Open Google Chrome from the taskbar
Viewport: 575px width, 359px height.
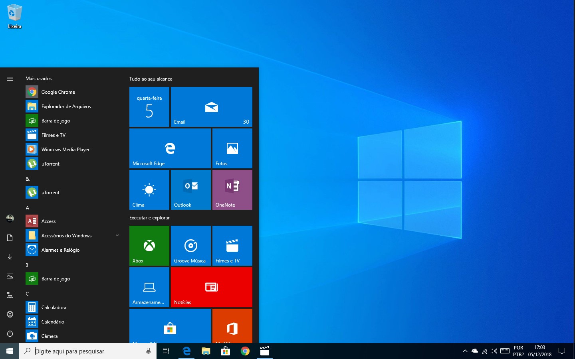click(x=245, y=351)
